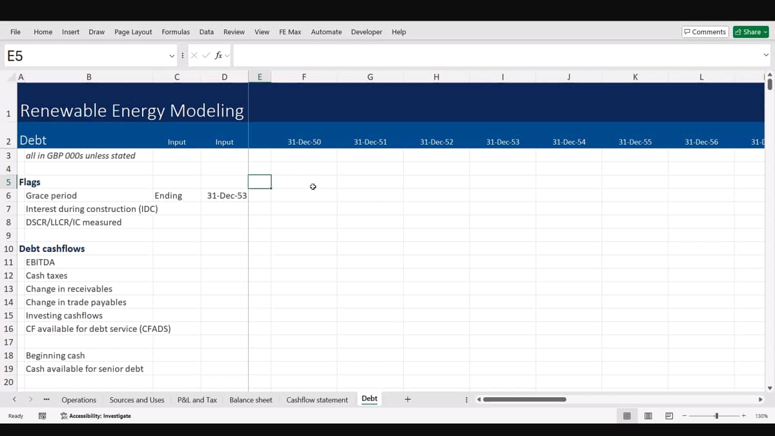Viewport: 775px width, 436px height.
Task: Switch to Normal view icon
Action: tap(626, 416)
